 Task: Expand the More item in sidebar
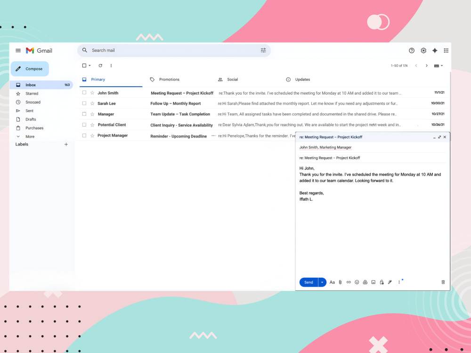point(30,136)
